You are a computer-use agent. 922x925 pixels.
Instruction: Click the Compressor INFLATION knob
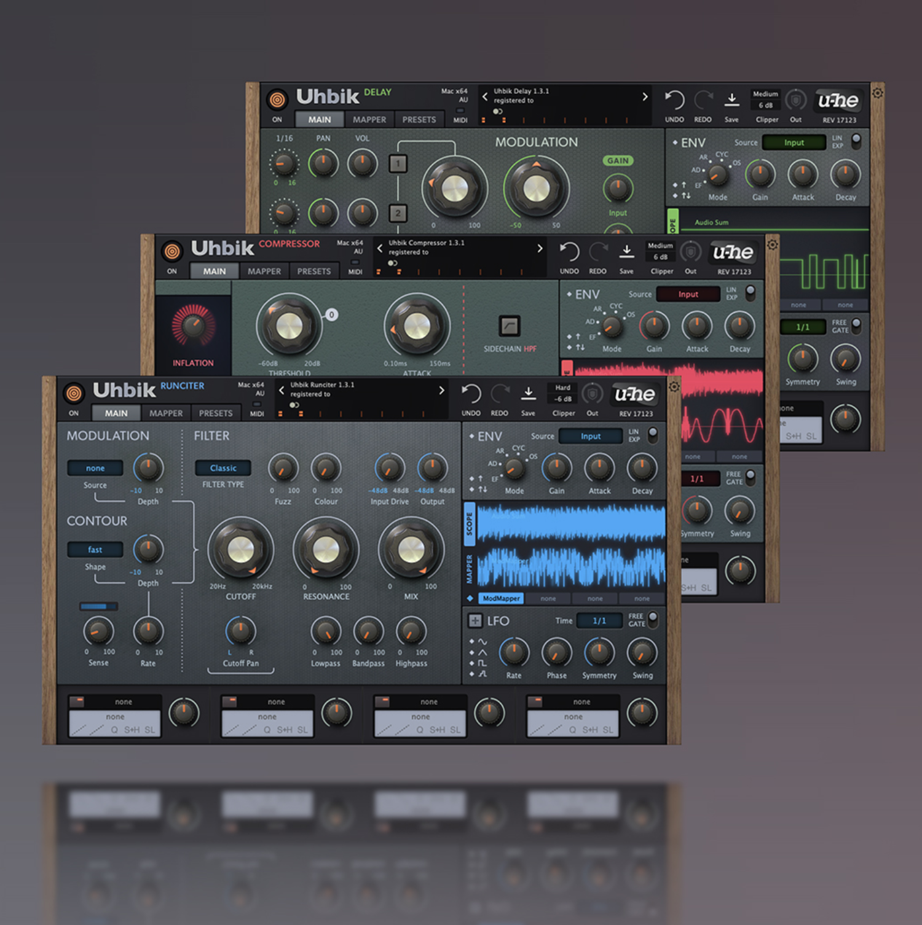click(193, 326)
